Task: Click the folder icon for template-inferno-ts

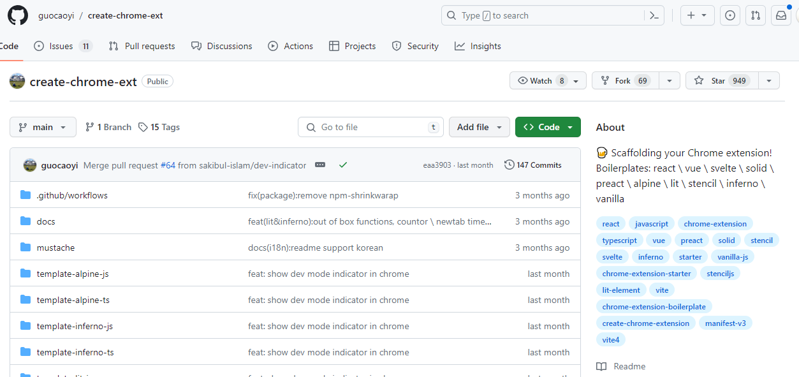Action: tap(26, 352)
